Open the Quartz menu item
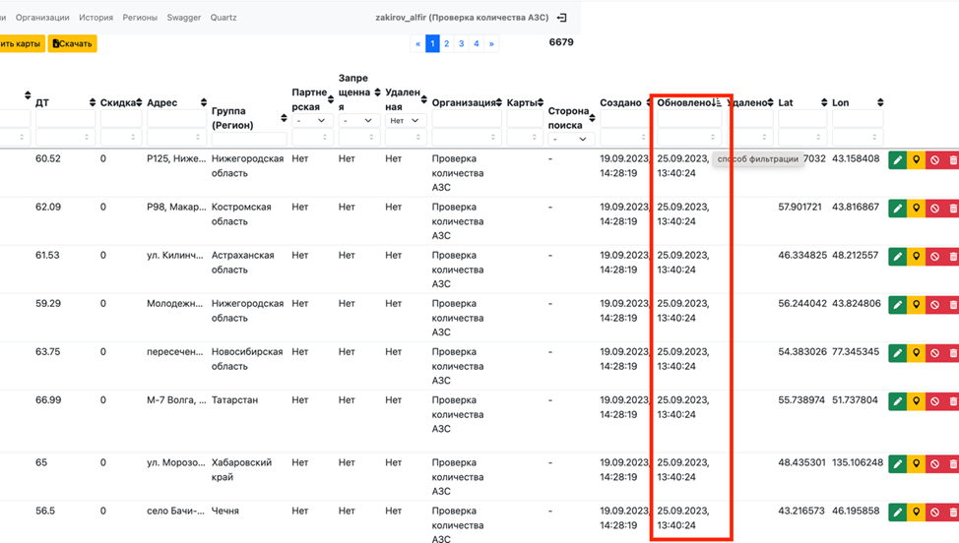This screenshot has height=543, width=959. (224, 18)
